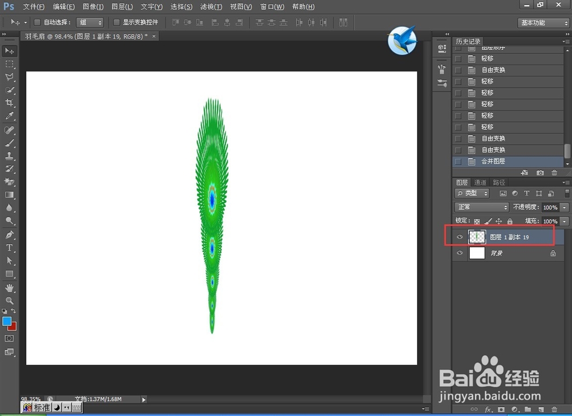Expand status bar info arrow
The width and height of the screenshot is (572, 416).
coord(144,399)
